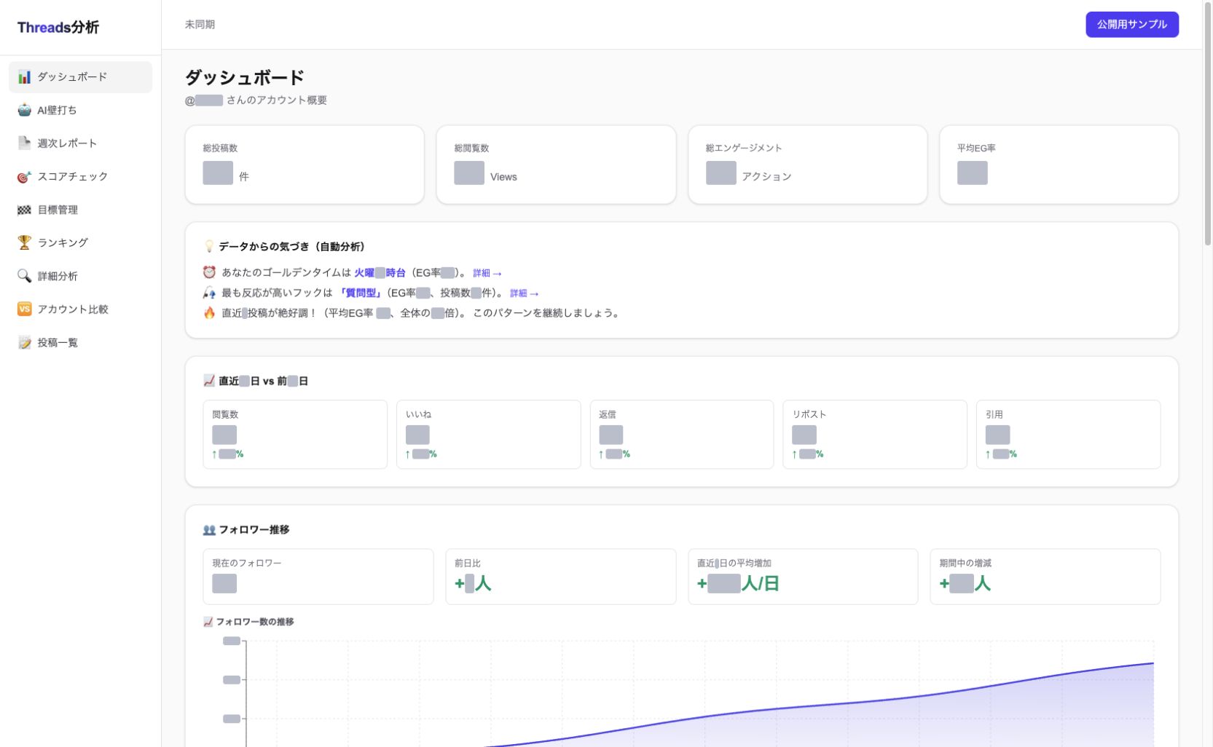Viewport: 1213px width, 747px height.
Task: Go to 週次レポート page
Action: pos(80,143)
